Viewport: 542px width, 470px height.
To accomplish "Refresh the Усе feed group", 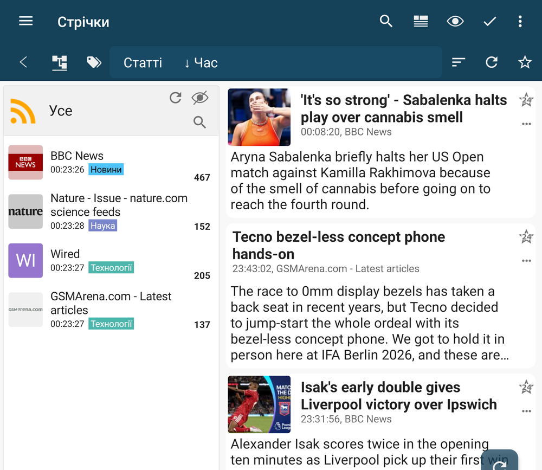I will coord(176,98).
